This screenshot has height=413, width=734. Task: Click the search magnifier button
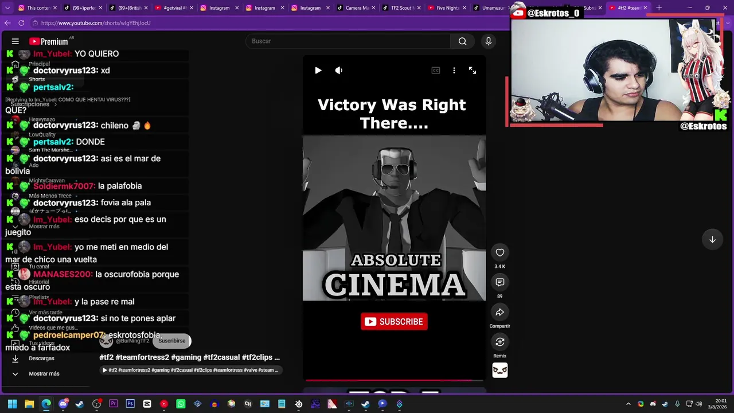tap(462, 41)
